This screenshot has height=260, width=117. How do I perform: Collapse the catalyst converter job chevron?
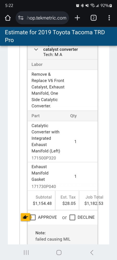[36, 49]
